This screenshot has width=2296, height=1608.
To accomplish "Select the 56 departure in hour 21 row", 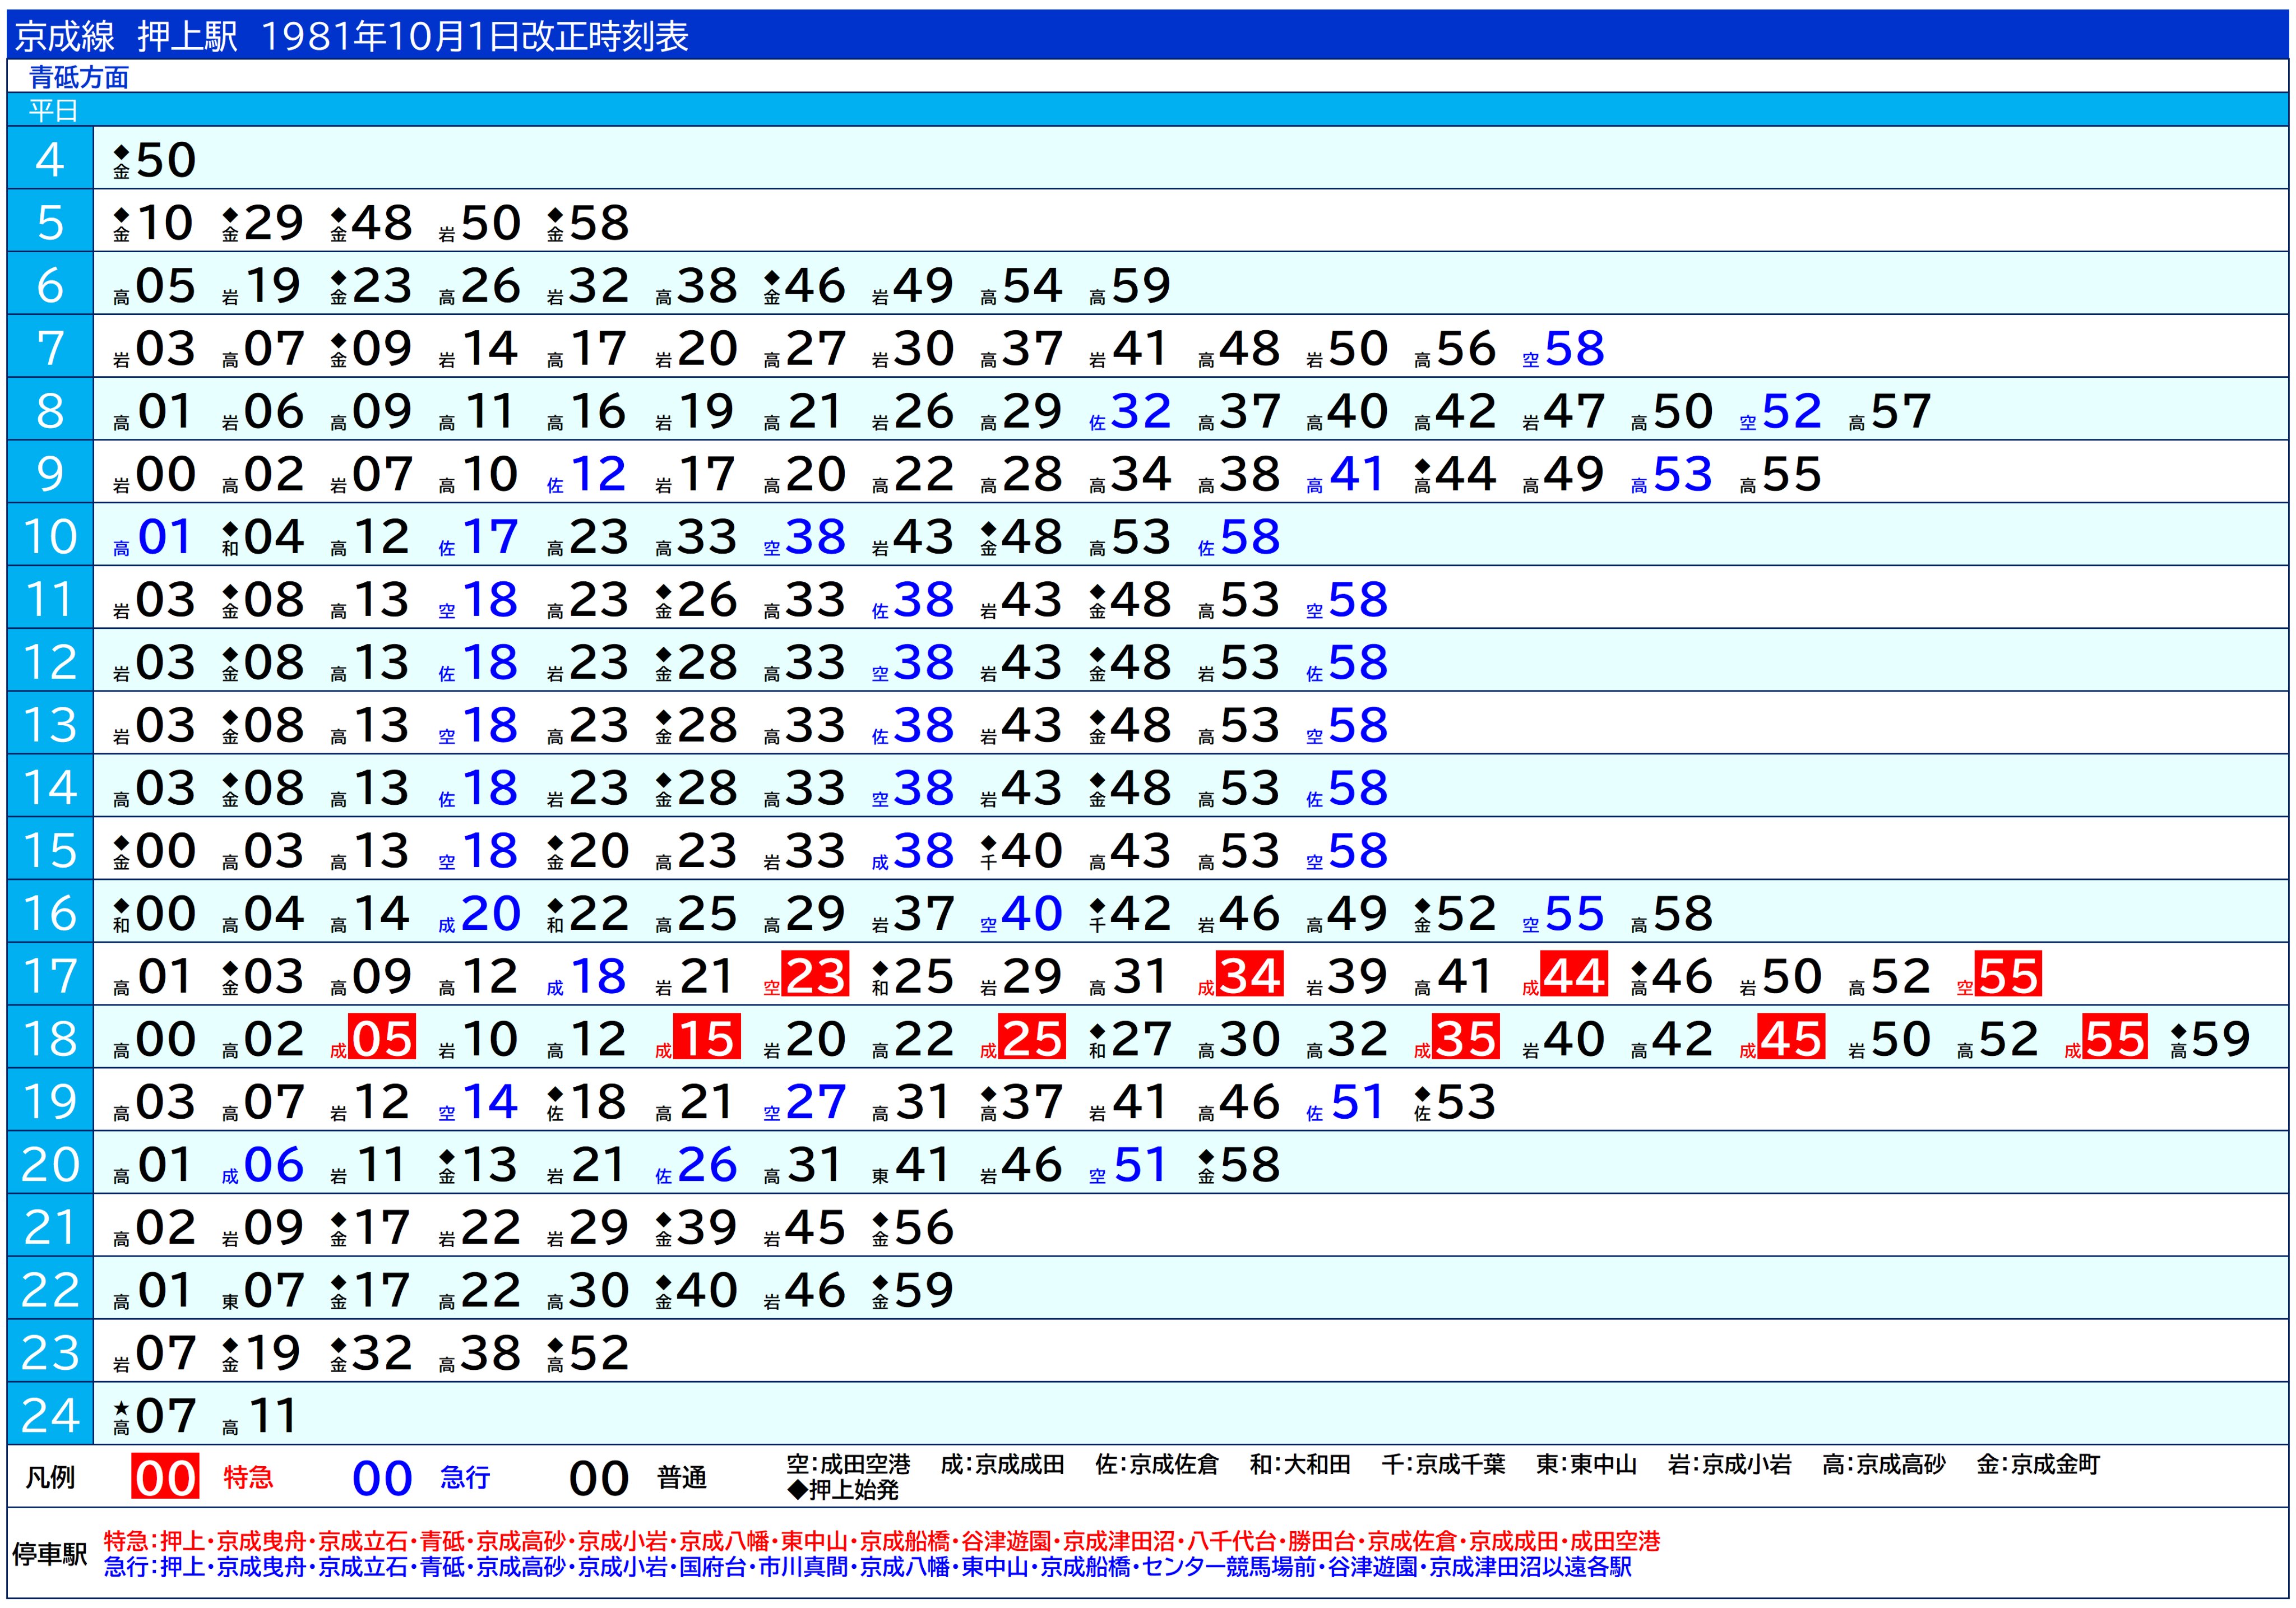I will pyautogui.click(x=913, y=1228).
